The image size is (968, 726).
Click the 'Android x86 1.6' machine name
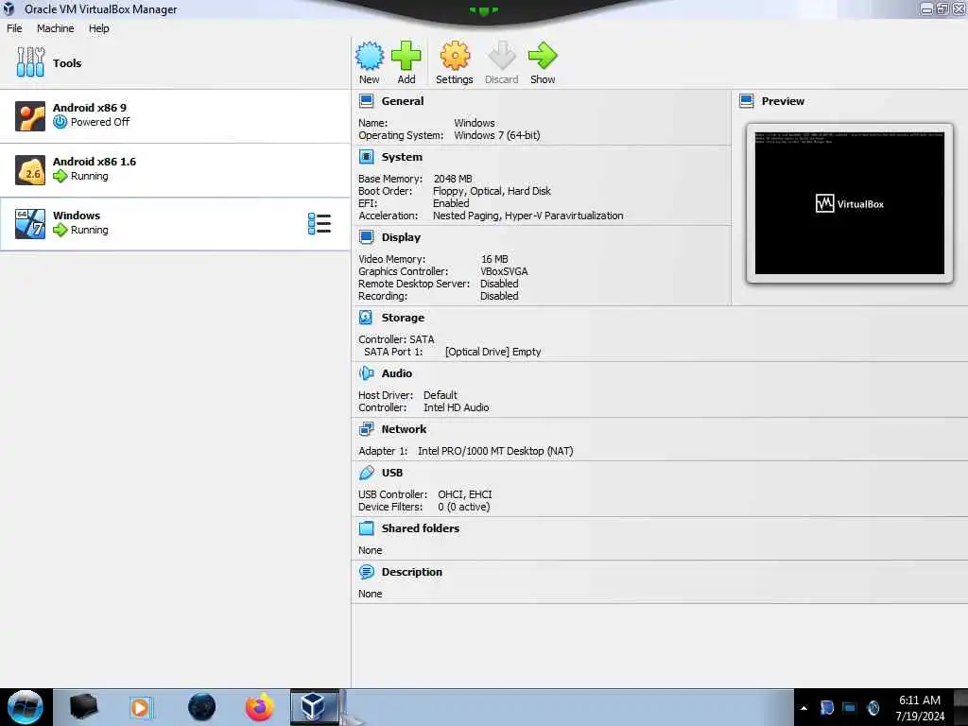(x=95, y=161)
